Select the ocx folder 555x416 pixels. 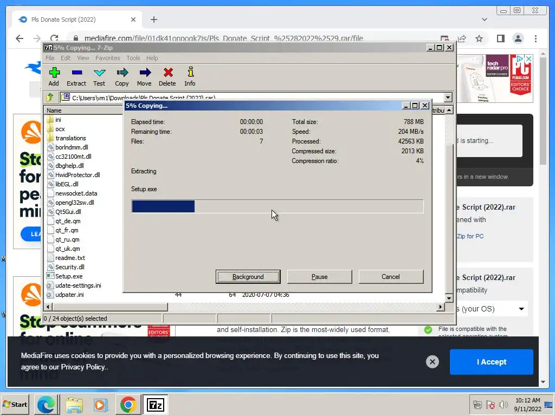[60, 129]
